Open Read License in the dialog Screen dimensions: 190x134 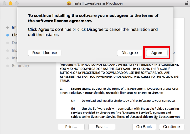45,53
